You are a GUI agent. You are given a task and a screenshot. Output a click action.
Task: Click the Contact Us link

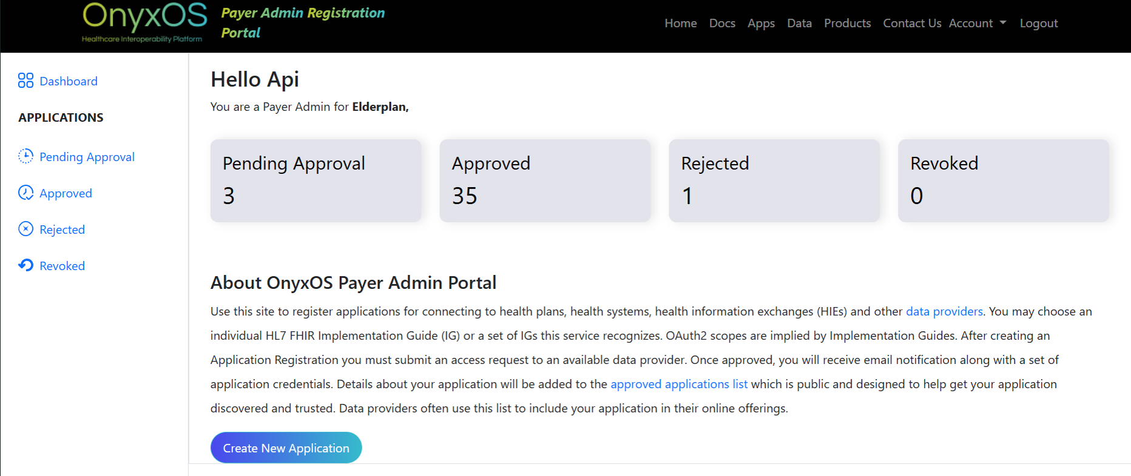point(911,23)
